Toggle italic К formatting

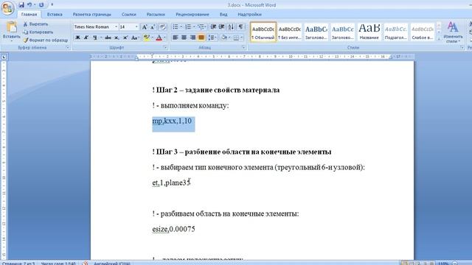click(x=86, y=38)
